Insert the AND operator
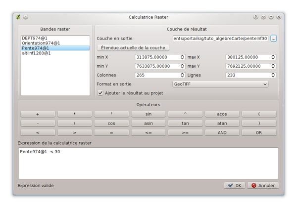Screen dimensions: 297x208 point(222,132)
